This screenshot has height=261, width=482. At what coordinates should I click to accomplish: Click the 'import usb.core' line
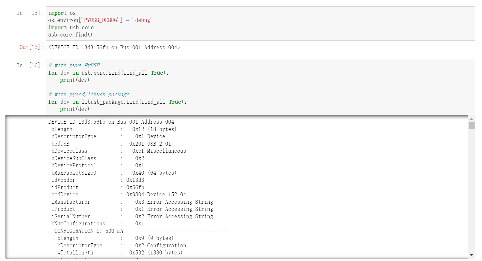pyautogui.click(x=71, y=28)
